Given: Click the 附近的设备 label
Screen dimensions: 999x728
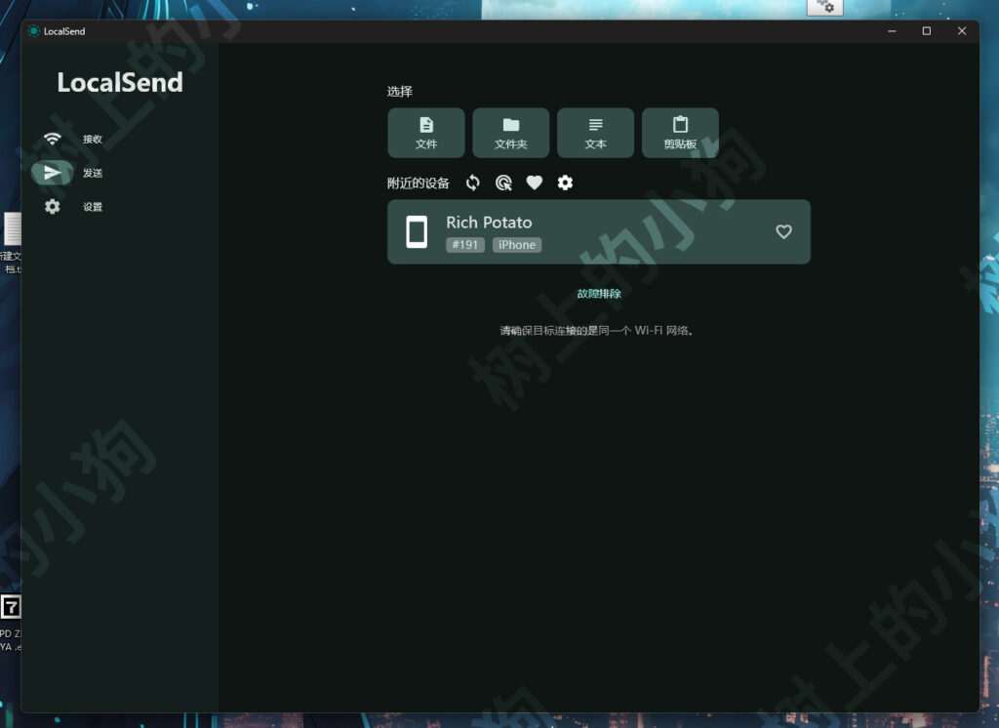Looking at the screenshot, I should [418, 183].
